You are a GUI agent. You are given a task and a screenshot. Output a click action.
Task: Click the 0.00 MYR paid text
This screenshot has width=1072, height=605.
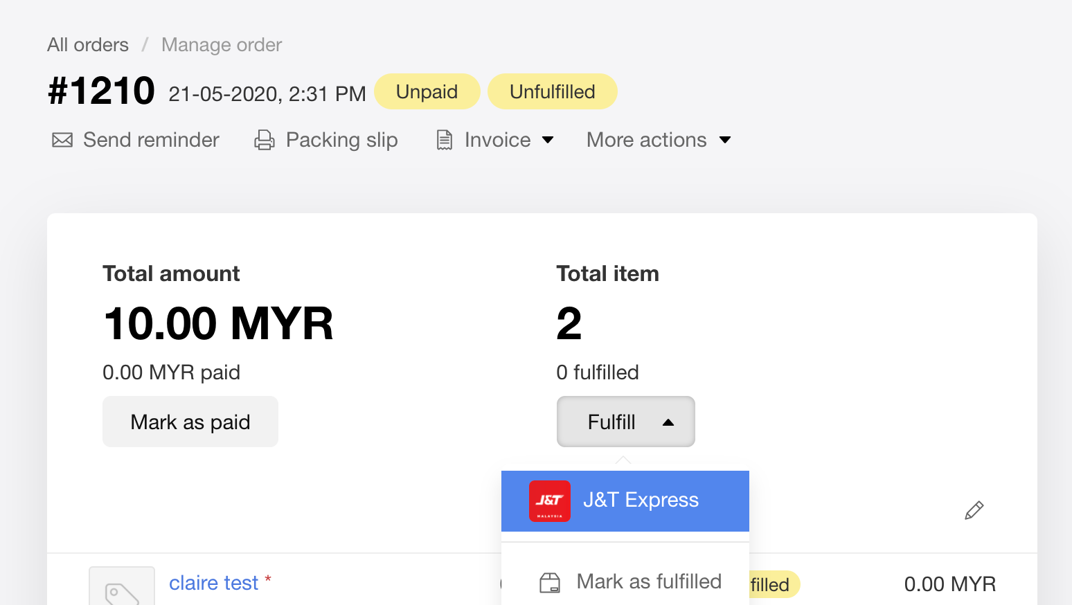tap(172, 372)
